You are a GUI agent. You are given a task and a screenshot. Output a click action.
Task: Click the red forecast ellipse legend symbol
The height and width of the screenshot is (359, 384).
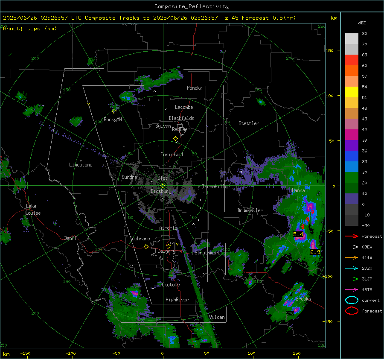(352, 311)
